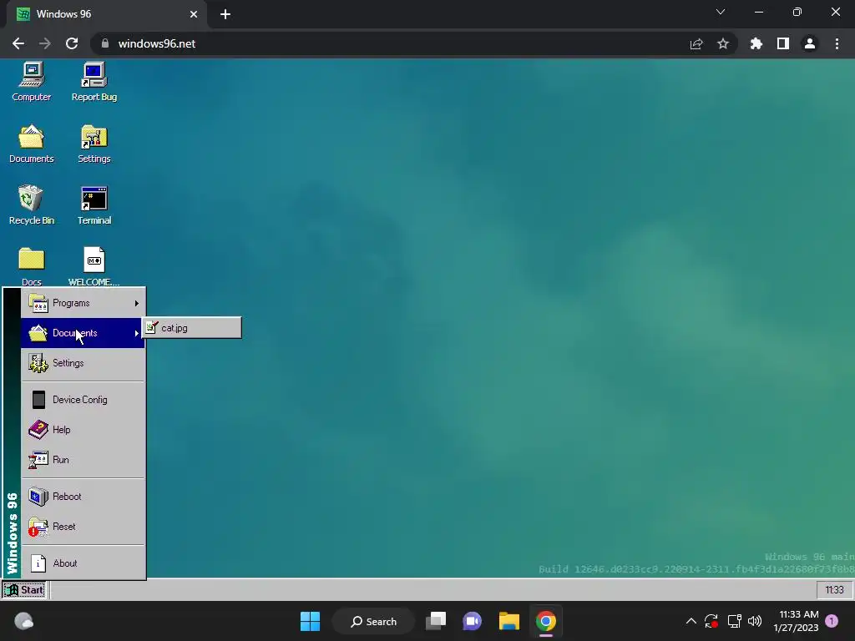Expand the Documents submenu arrow
Image resolution: width=855 pixels, height=641 pixels.
click(137, 333)
